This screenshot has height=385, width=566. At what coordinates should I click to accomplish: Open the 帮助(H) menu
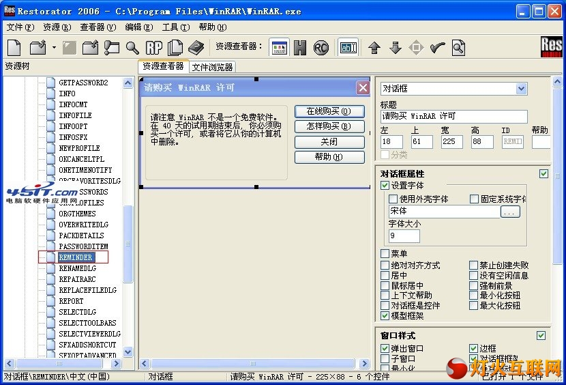click(213, 27)
